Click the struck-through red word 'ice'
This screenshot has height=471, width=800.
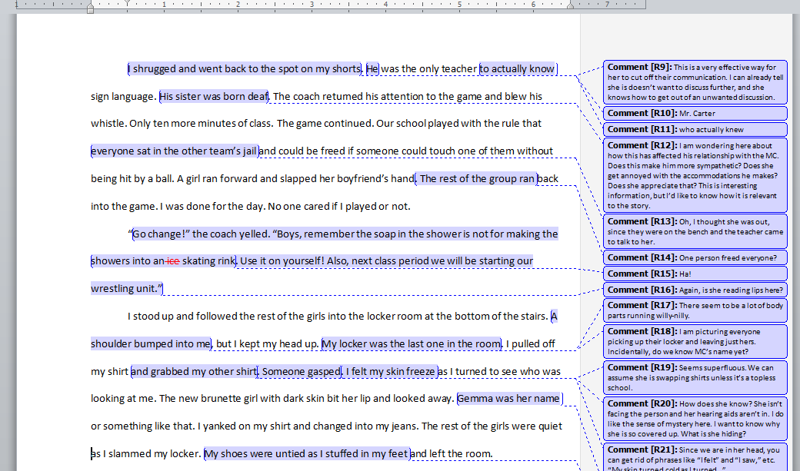[x=173, y=261]
